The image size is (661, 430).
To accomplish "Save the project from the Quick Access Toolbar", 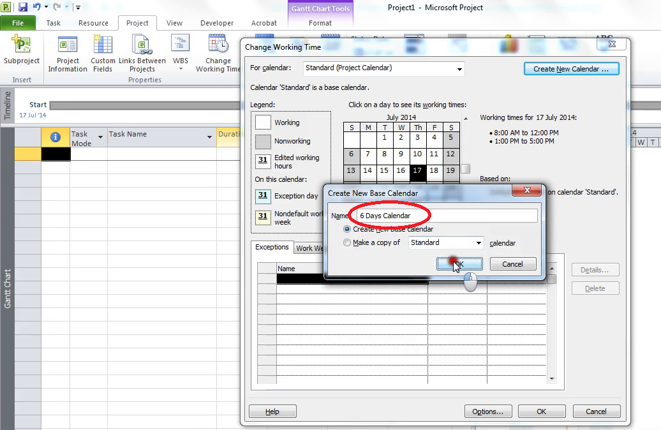I will (x=24, y=6).
